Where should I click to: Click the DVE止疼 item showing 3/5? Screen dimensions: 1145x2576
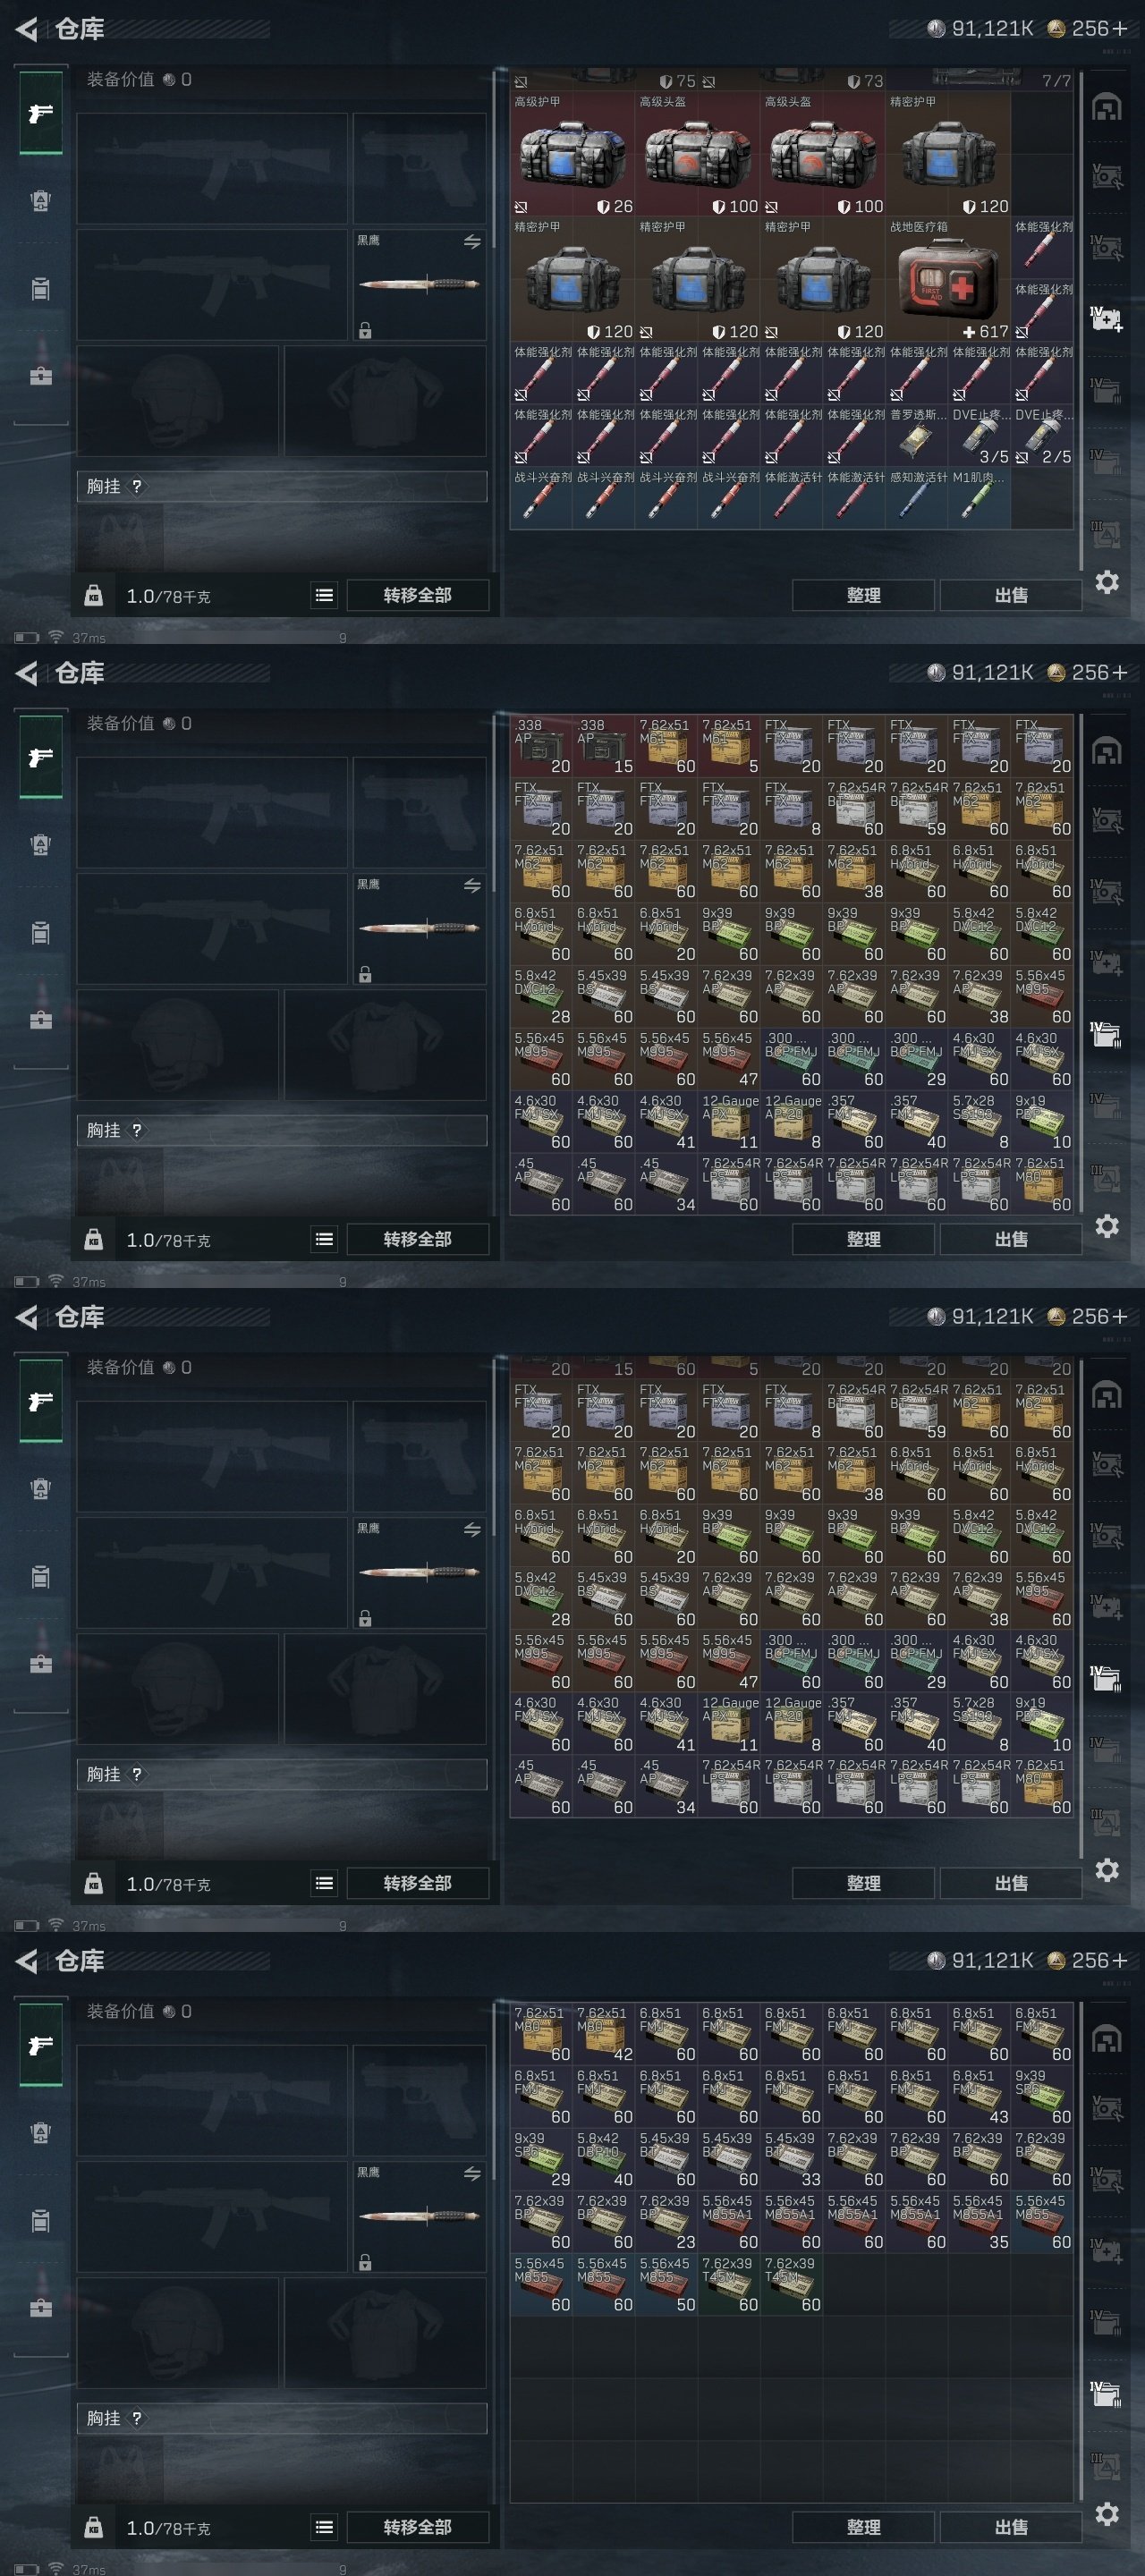pos(979,436)
